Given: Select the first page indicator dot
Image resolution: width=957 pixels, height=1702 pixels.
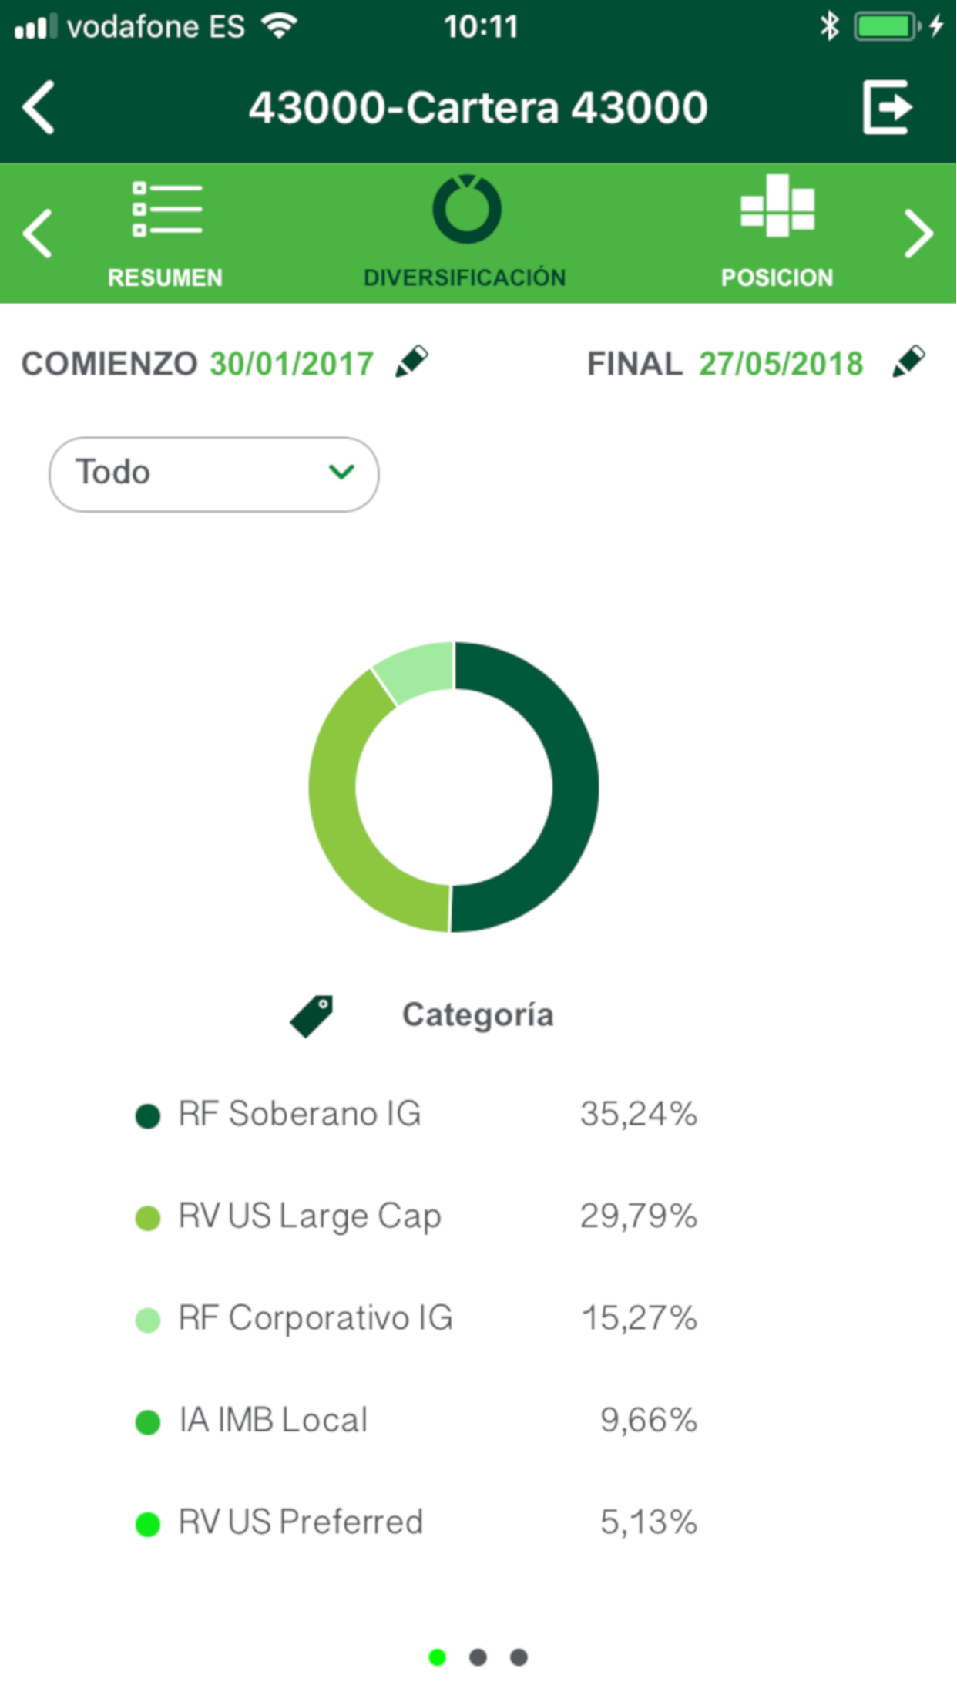Looking at the screenshot, I should click(x=438, y=1657).
